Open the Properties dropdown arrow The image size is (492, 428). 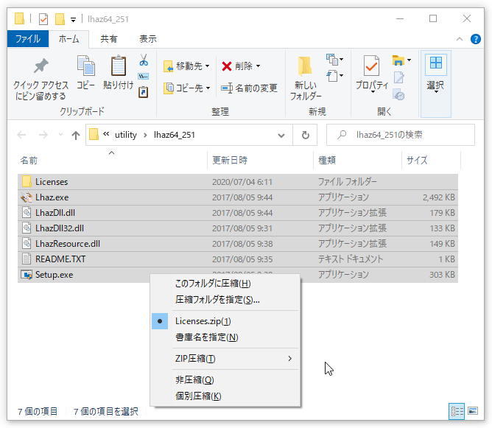[x=373, y=92]
